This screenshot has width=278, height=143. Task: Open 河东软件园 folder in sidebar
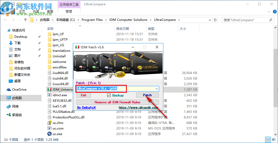point(22,68)
